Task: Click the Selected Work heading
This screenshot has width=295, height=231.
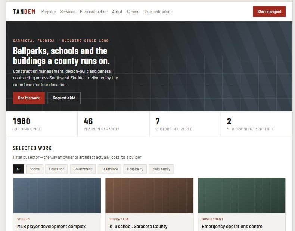Action: pos(32,148)
